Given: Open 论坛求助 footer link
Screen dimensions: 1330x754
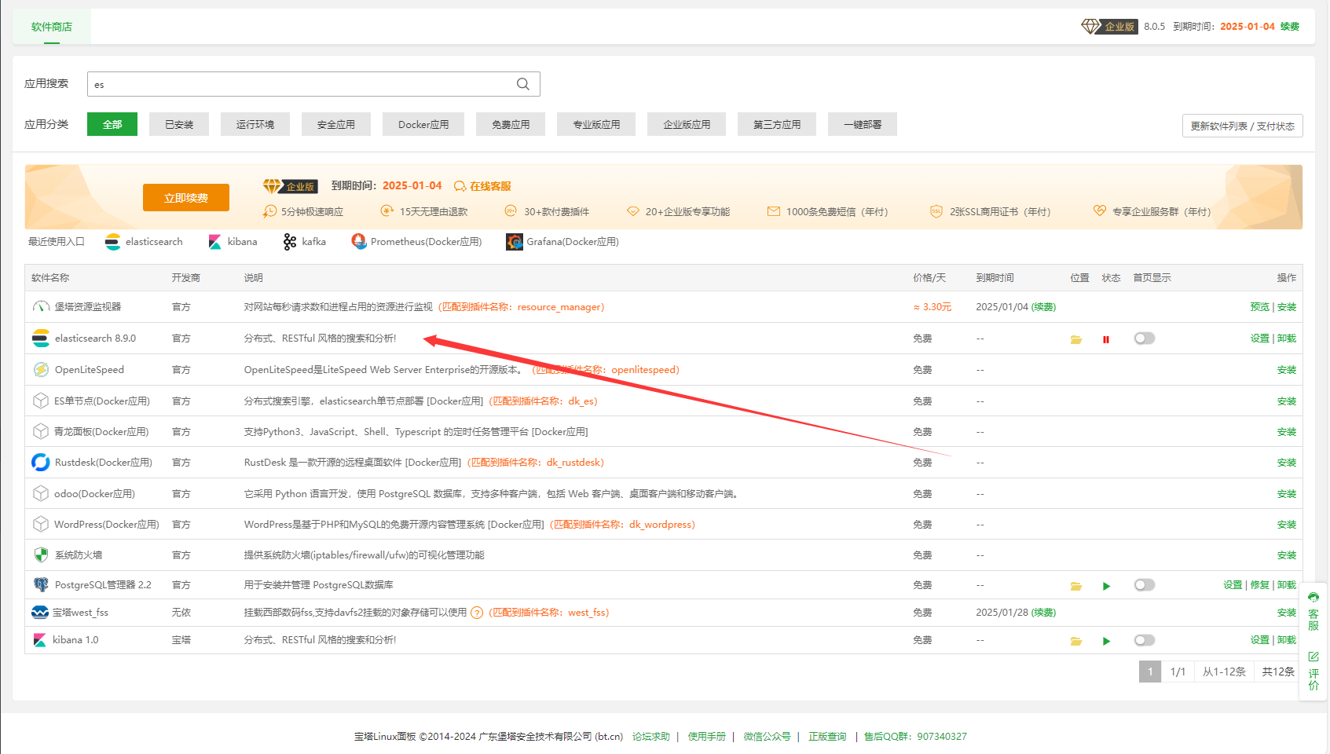Looking at the screenshot, I should click(x=651, y=737).
